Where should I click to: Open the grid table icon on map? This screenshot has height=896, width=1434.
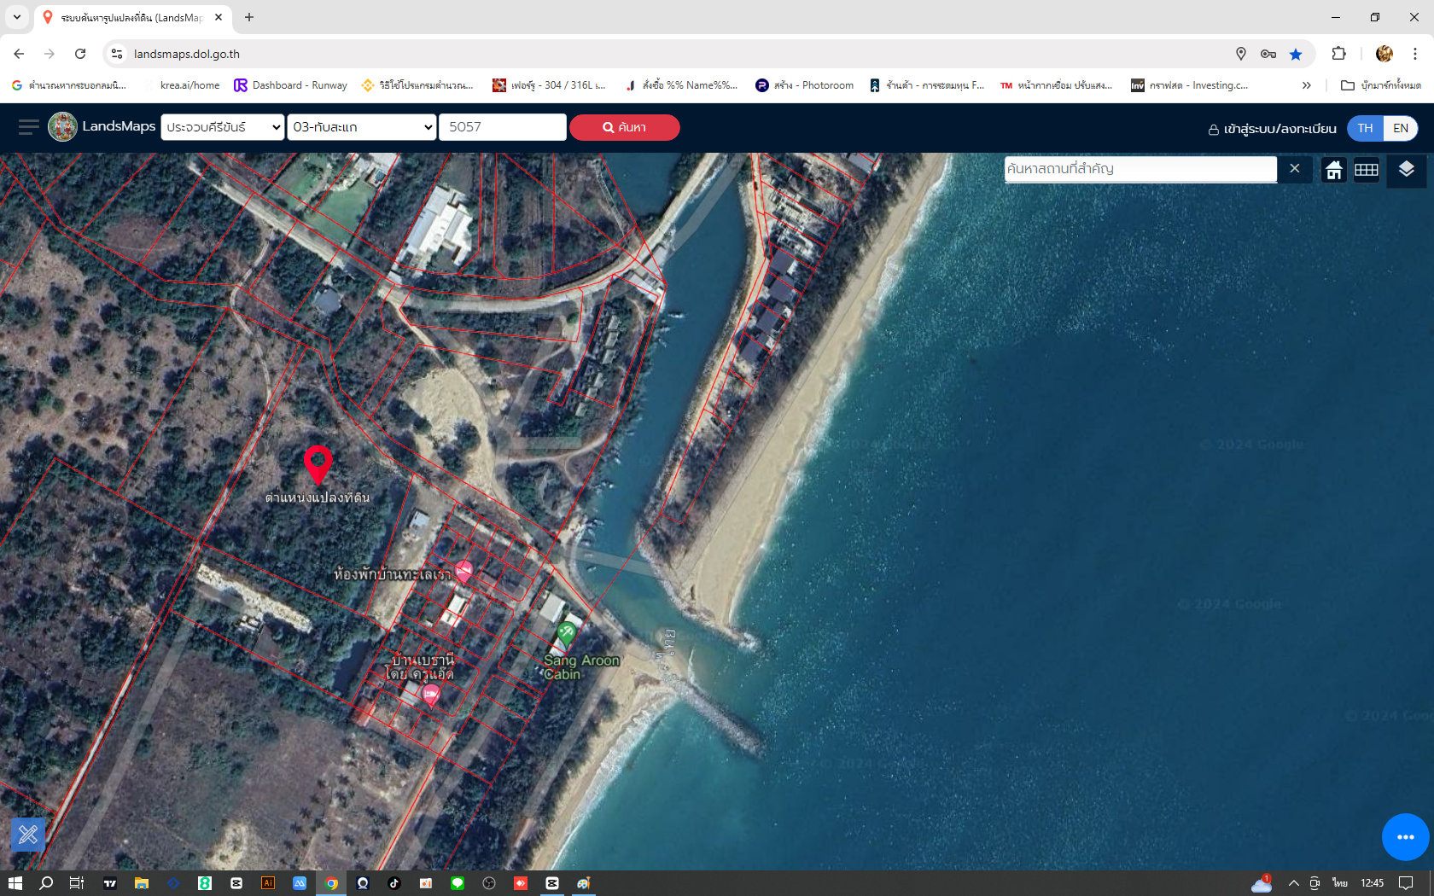pyautogui.click(x=1366, y=170)
